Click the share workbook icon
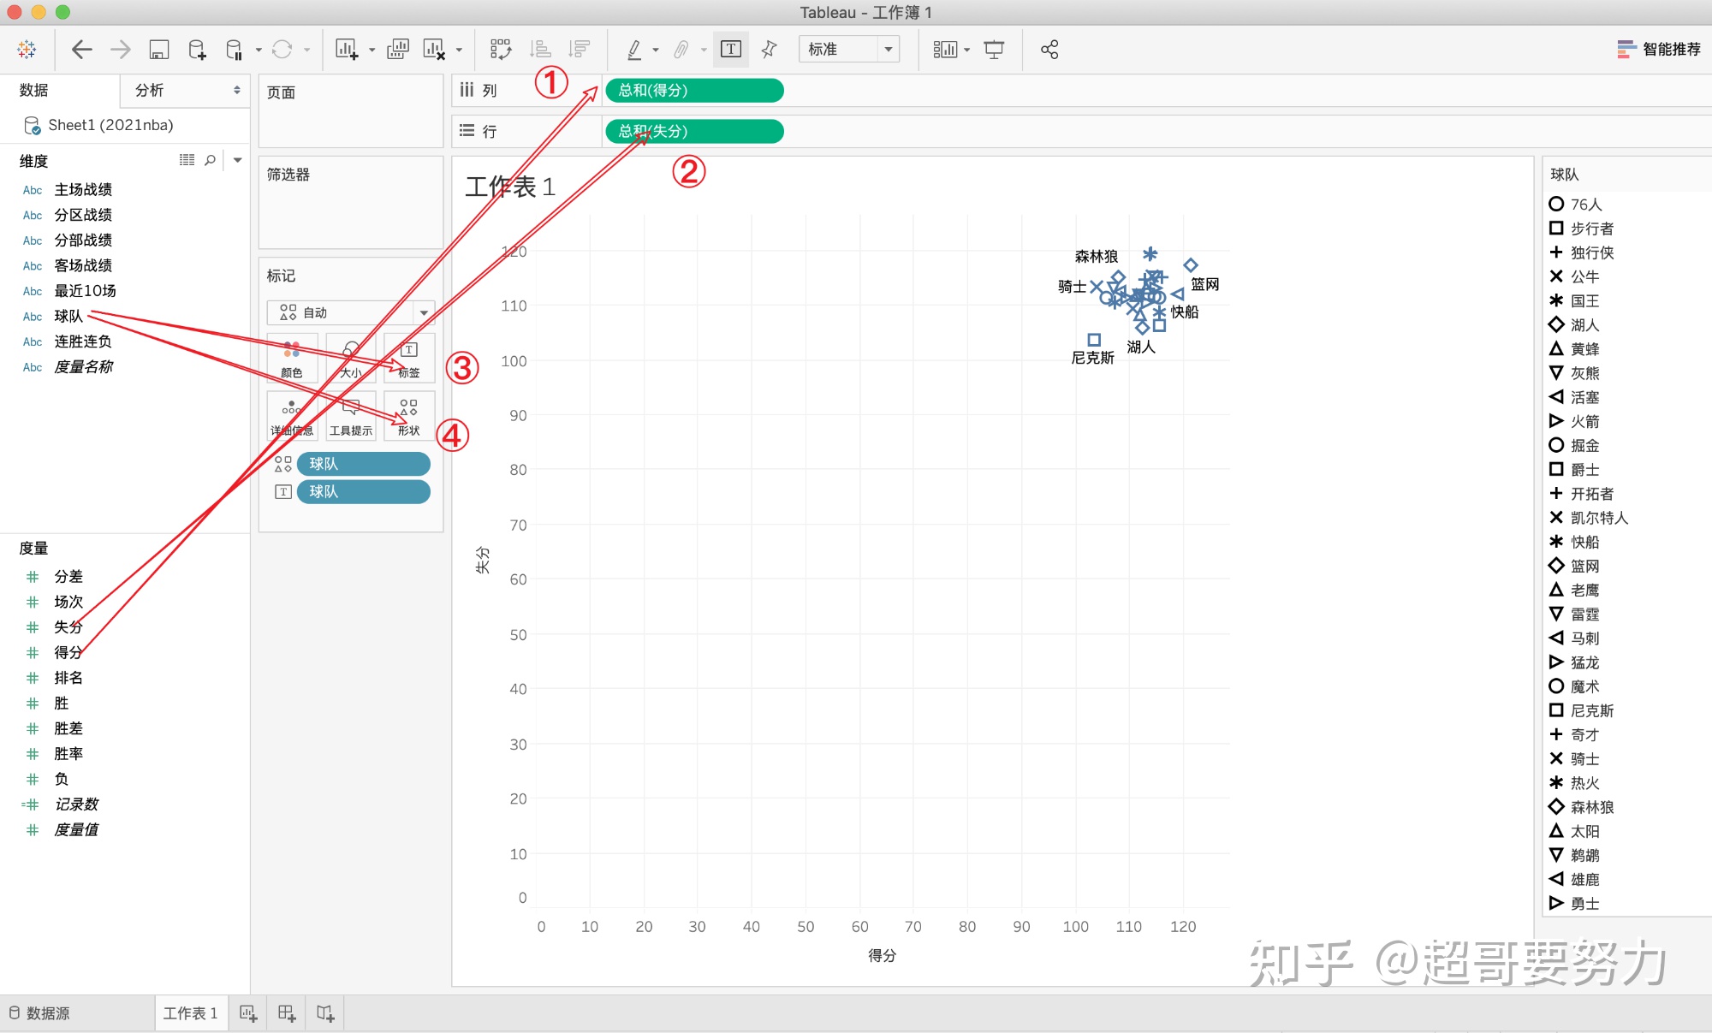1712x1033 pixels. [1049, 50]
